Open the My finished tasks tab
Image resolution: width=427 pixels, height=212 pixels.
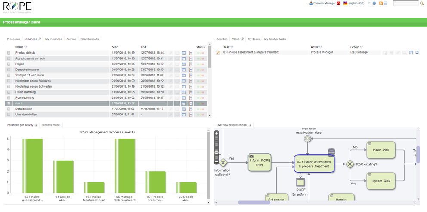(x=275, y=39)
